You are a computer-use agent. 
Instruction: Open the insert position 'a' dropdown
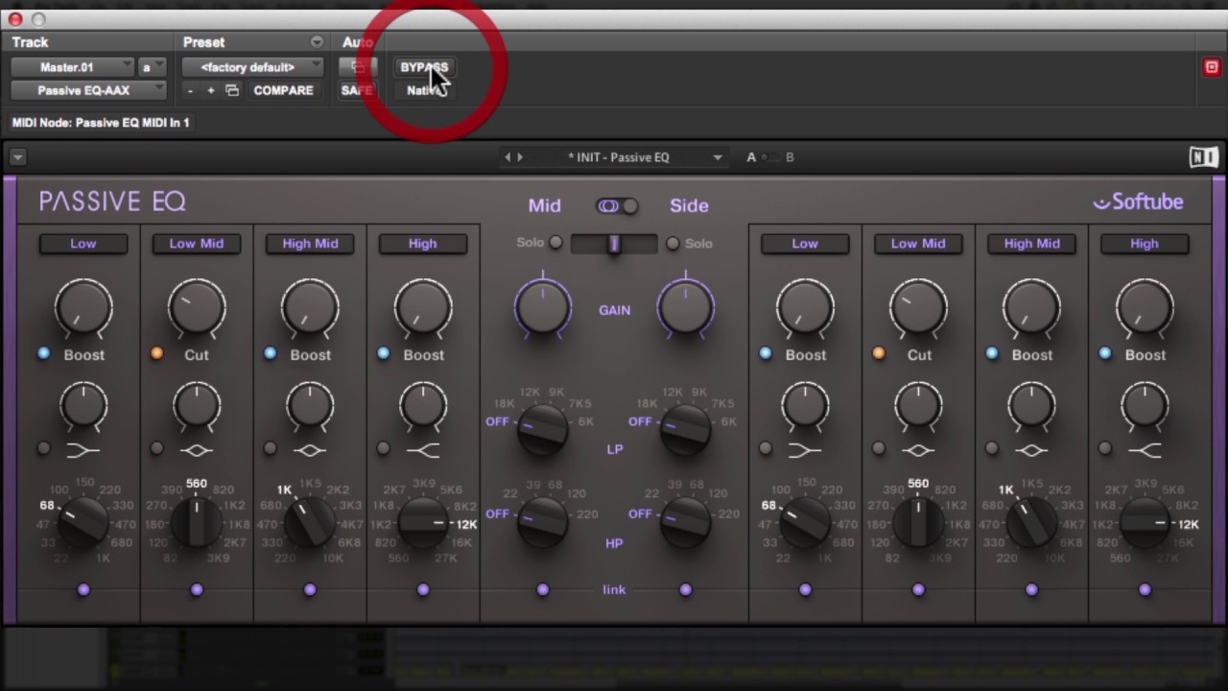pos(152,67)
